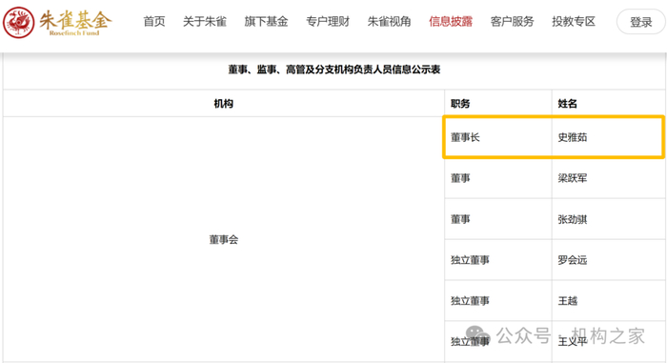
Task: Open the 朱雀视角 menu
Action: coord(389,21)
